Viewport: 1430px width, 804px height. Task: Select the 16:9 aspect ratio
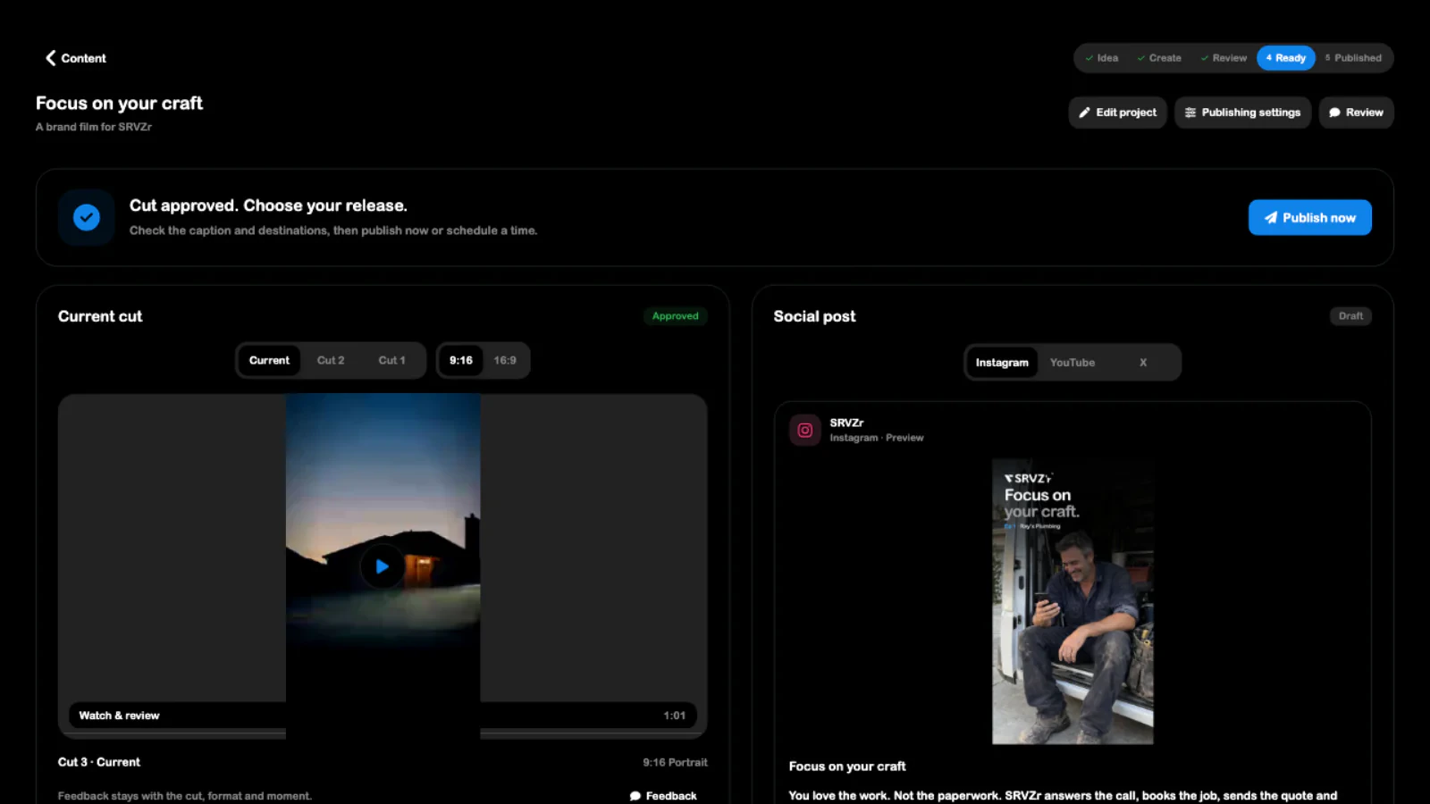pos(505,361)
